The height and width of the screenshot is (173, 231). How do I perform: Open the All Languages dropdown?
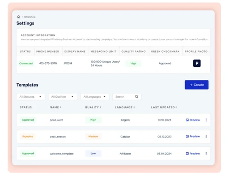pos(95,96)
